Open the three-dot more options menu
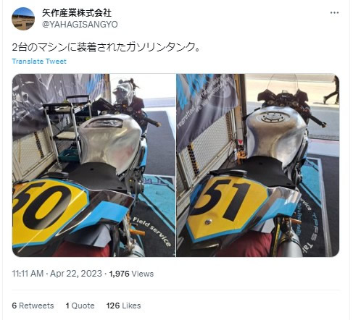Screen dimensions: 353x320 [x=334, y=13]
